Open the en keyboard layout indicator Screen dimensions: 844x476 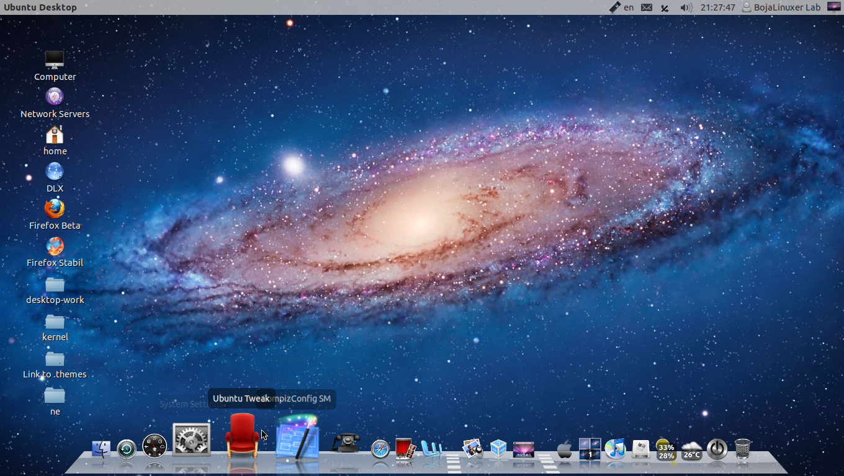click(x=629, y=7)
